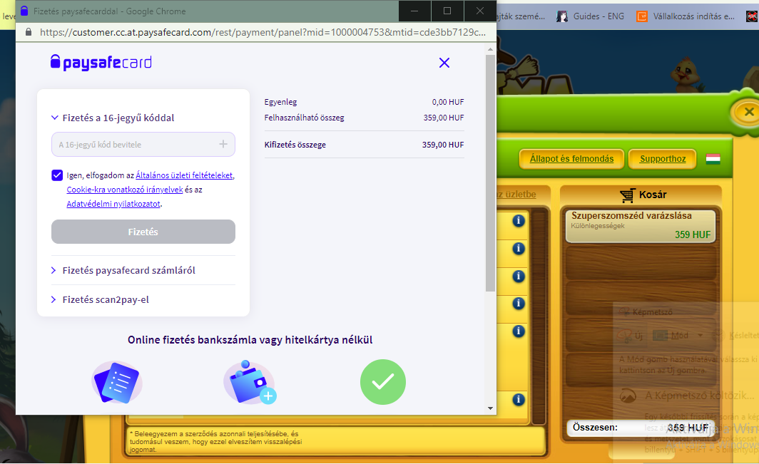Focus the 16-digit code input field
Image resolution: width=759 pixels, height=464 pixels.
(x=143, y=144)
